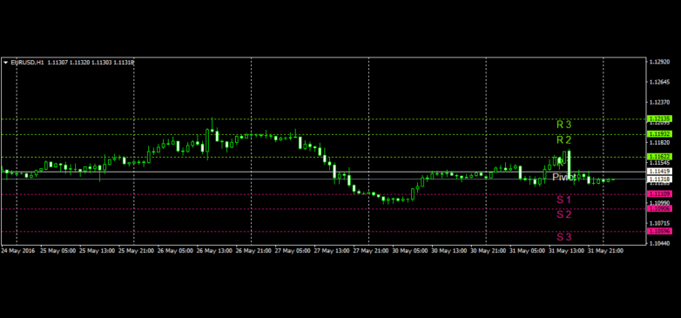Click the green 1.12135 price tag
Viewport: 681px width, 318px height.
coord(660,118)
